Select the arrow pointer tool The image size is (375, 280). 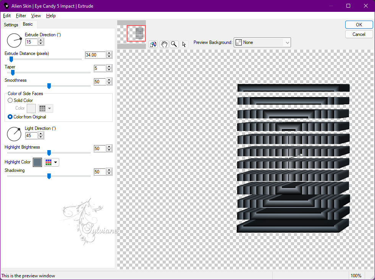click(x=184, y=44)
